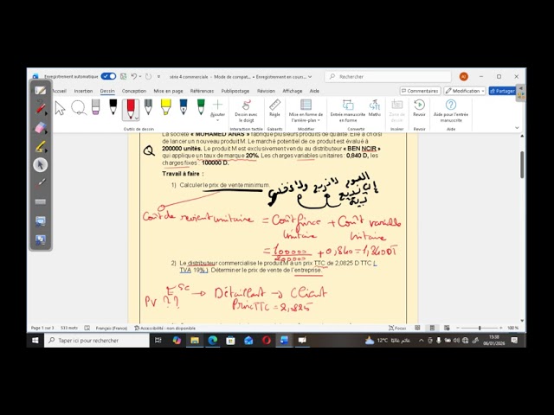Click the 533 mots word count
This screenshot has width=554, height=415.
pos(69,328)
